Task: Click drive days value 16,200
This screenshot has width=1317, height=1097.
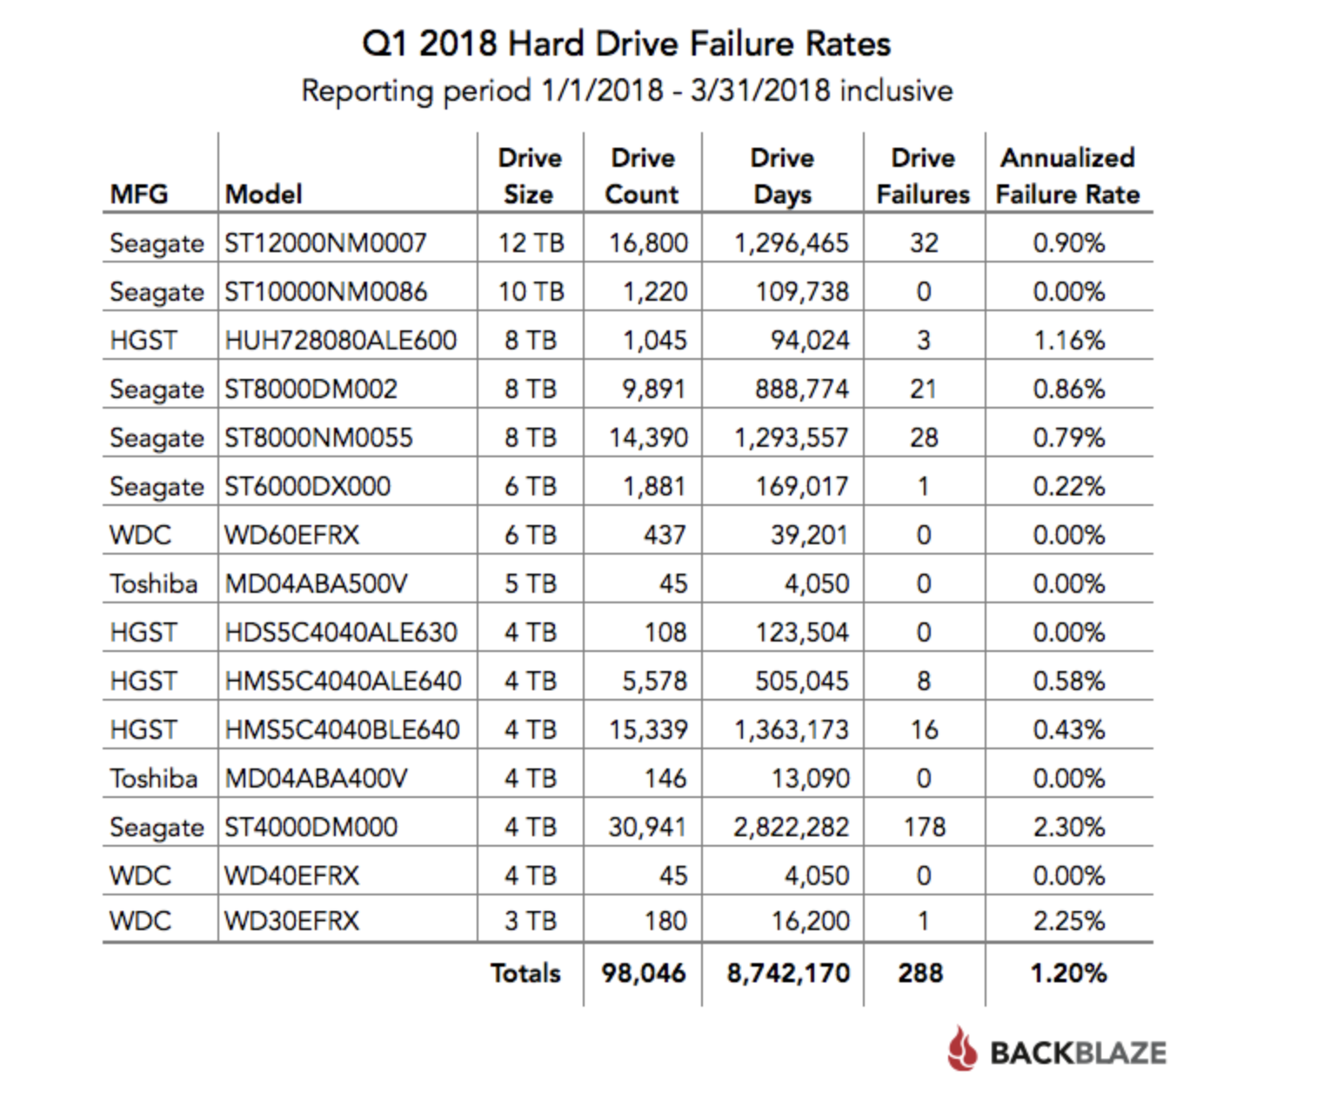Action: (x=810, y=921)
